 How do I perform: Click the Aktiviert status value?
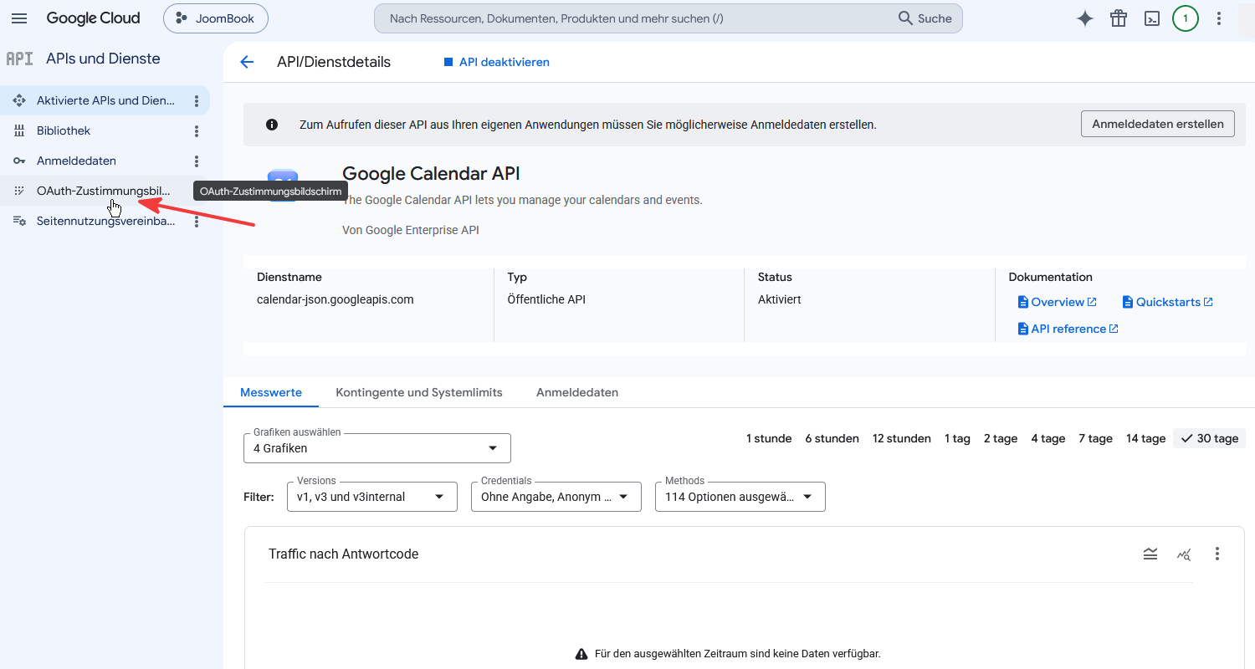(x=780, y=299)
